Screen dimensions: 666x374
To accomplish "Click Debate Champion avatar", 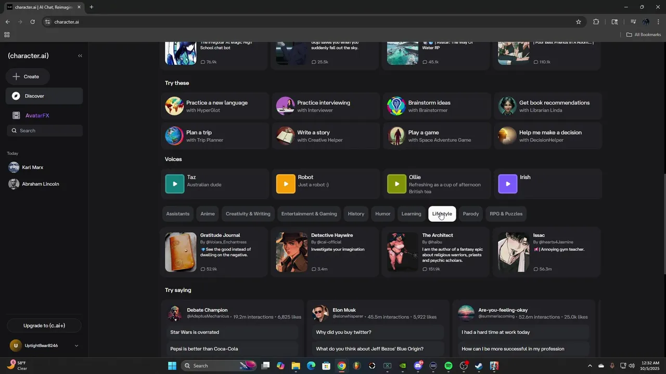I will (x=175, y=313).
